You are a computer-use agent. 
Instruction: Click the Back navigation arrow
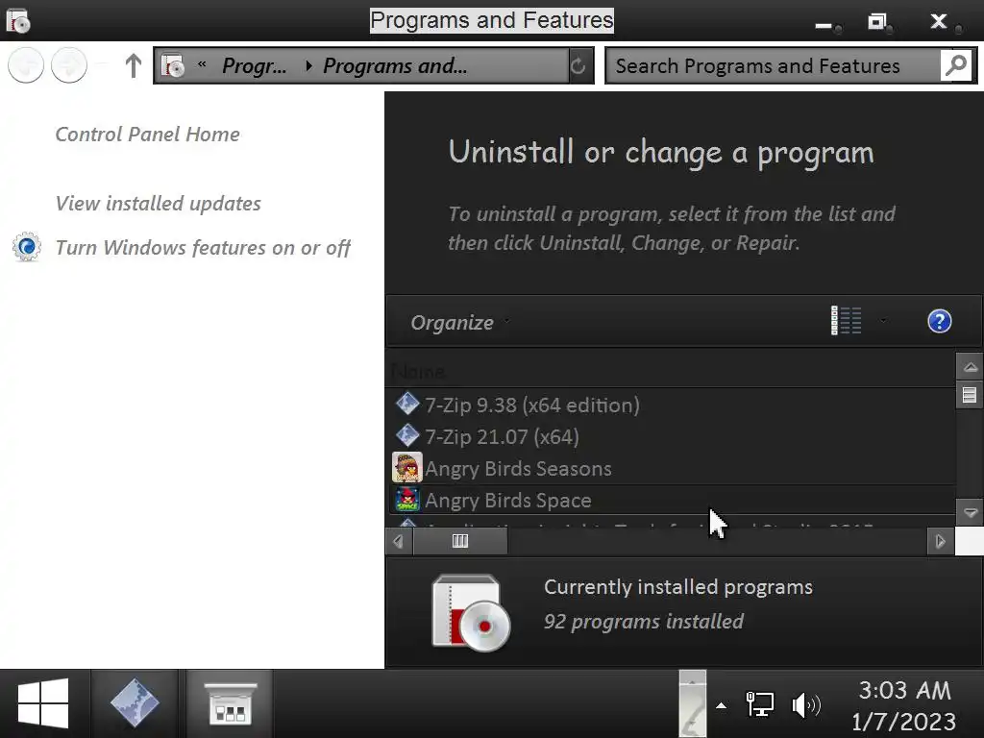[x=26, y=64]
